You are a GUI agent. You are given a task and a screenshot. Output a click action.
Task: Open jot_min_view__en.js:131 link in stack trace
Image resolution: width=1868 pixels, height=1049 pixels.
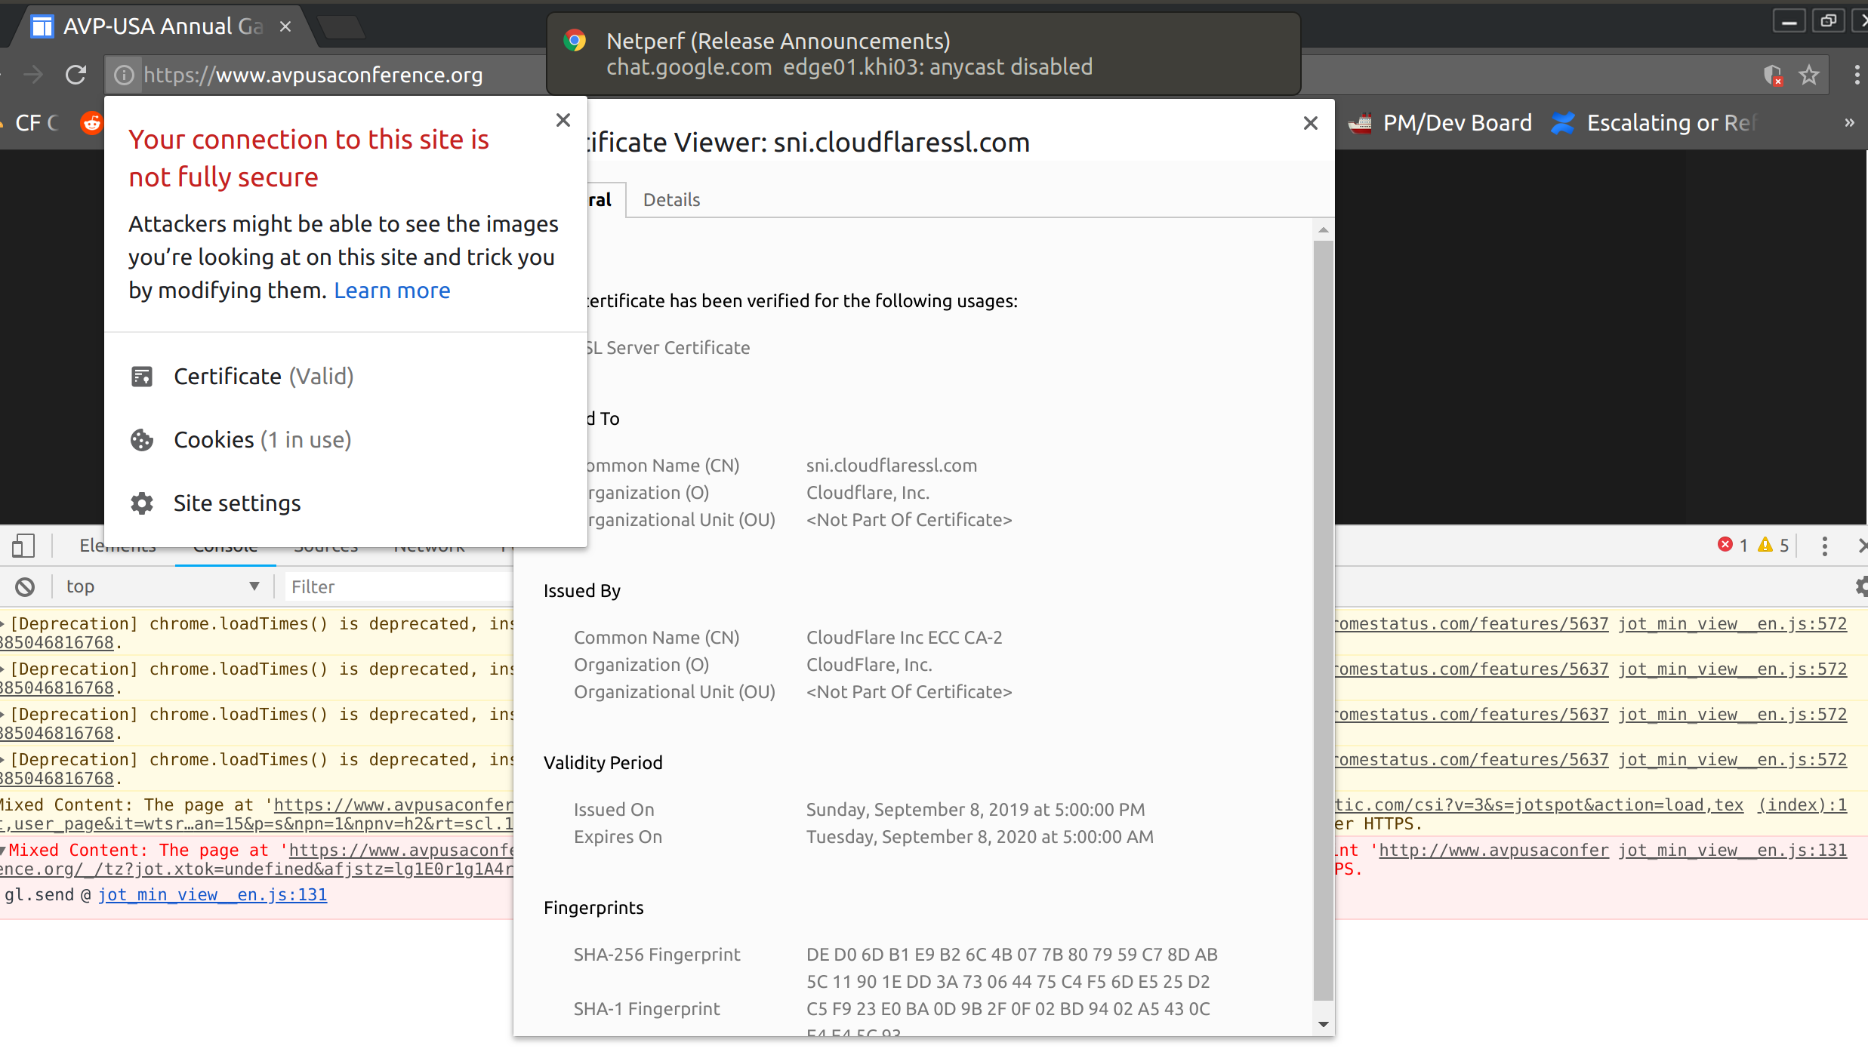pyautogui.click(x=212, y=895)
